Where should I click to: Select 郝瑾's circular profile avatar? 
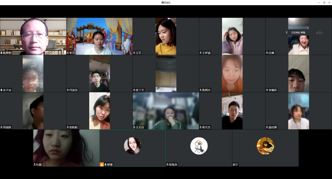pos(133,146)
